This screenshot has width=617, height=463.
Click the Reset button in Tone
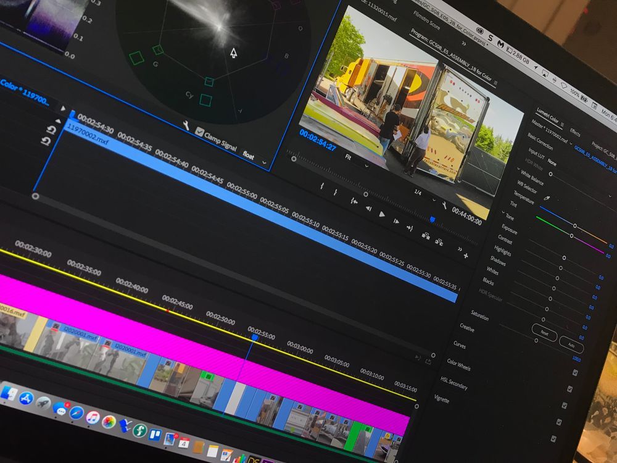click(544, 332)
